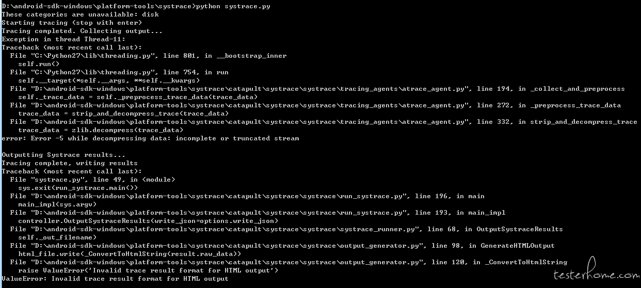641x288 pixels.
Task: Click final 'ValueError: Invalid trace result format' line
Action: coord(116,279)
